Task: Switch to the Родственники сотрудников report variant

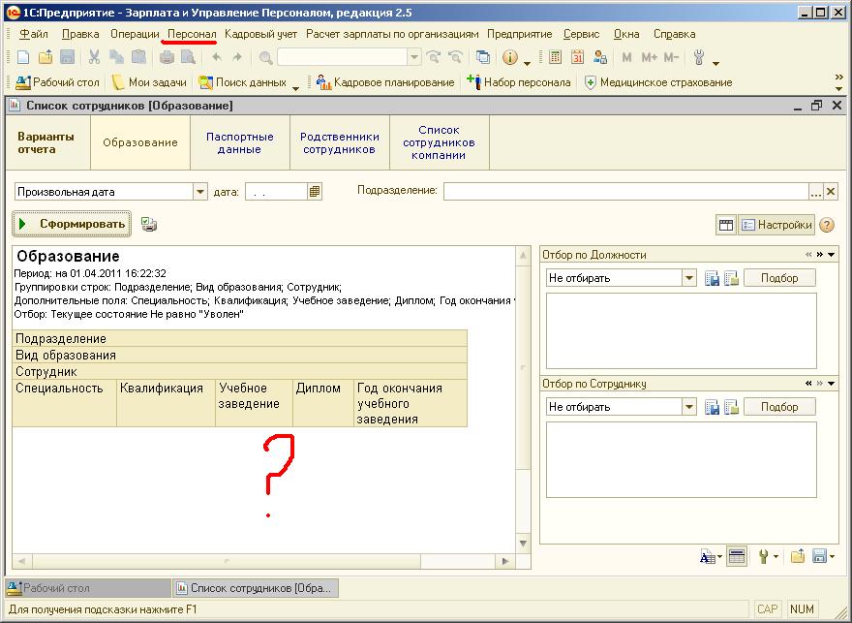Action: pyautogui.click(x=340, y=143)
